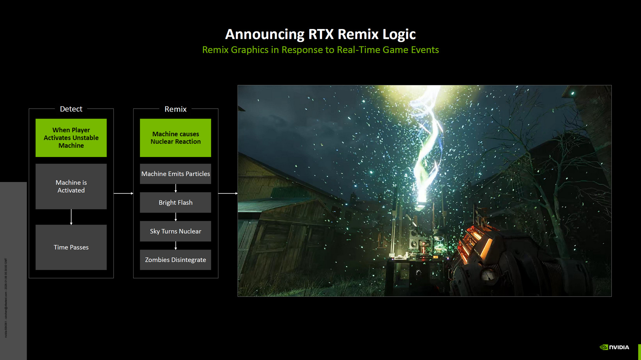This screenshot has width=641, height=360.
Task: Click the down arrow below 'Sky Turns Nuclear'
Action: point(176,246)
